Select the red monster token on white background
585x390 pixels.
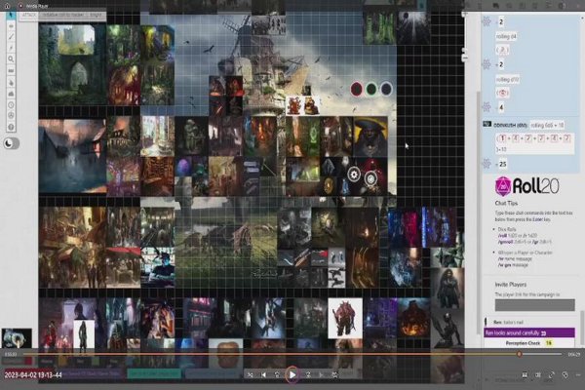[345, 319]
